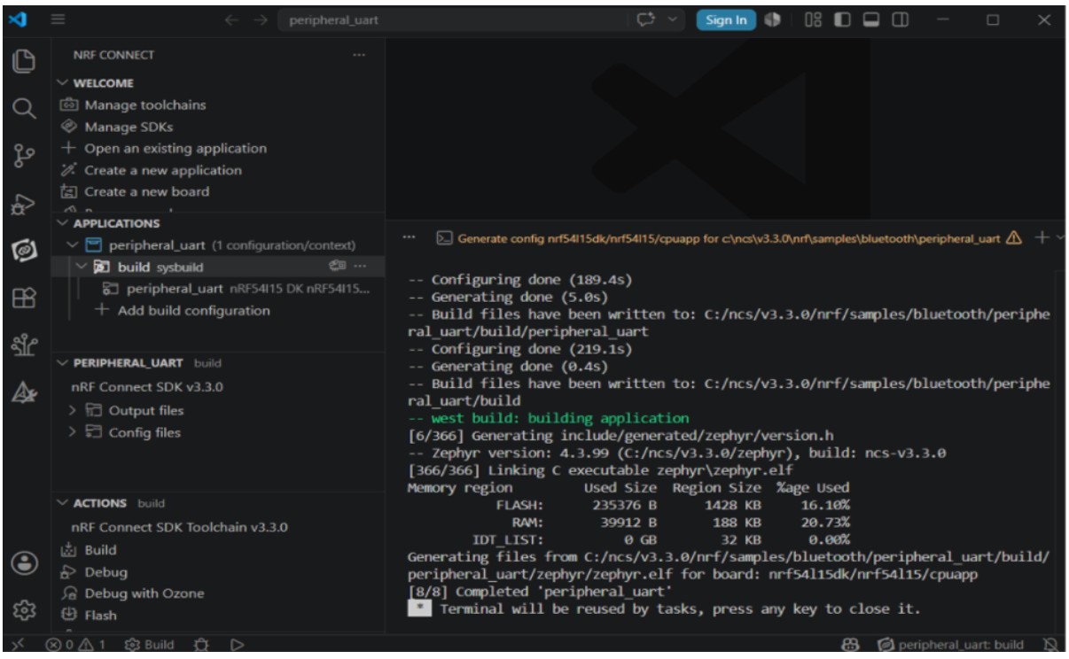Open the Explorer view in activity bar
Image resolution: width=1069 pixels, height=659 pixels.
24,61
